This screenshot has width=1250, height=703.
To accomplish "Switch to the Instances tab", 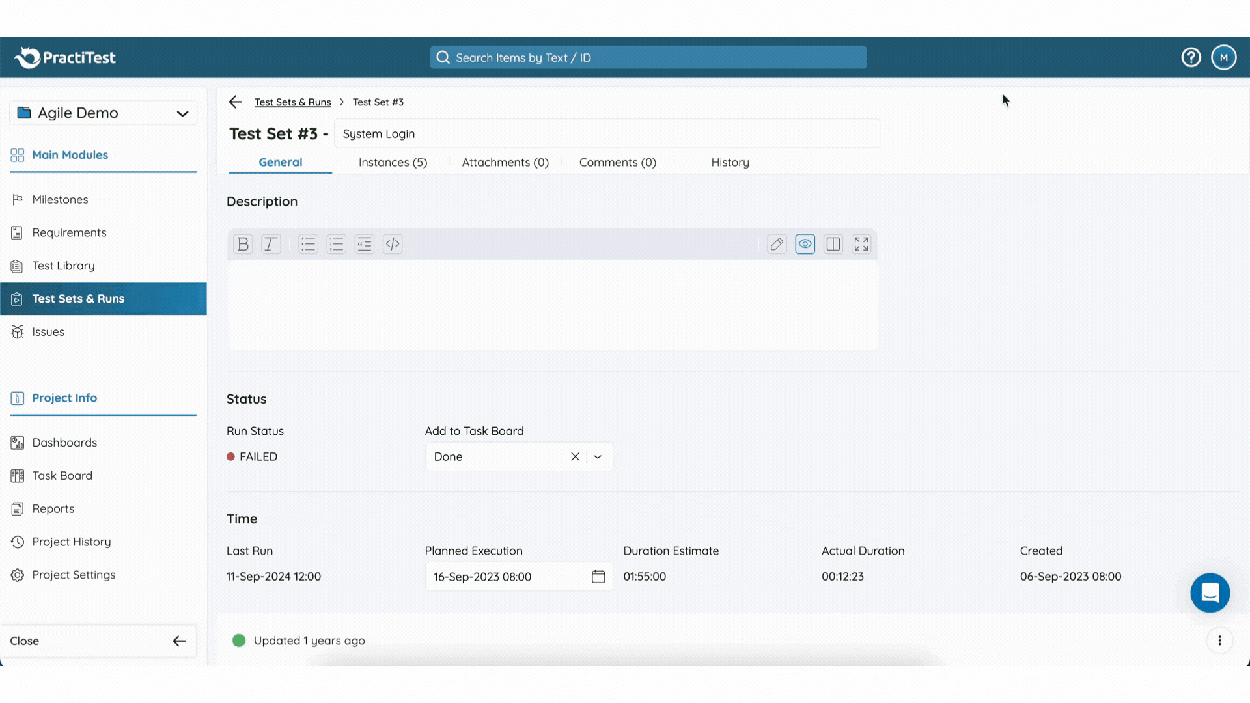I will [x=393, y=162].
